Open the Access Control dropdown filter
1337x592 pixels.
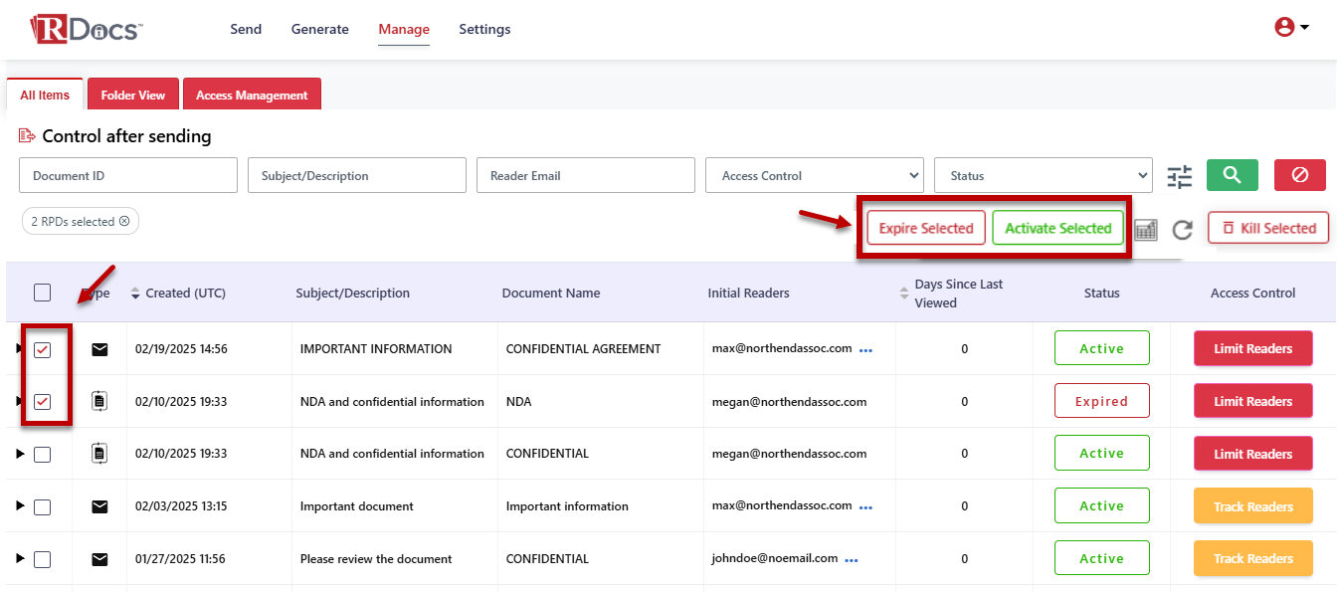point(814,176)
